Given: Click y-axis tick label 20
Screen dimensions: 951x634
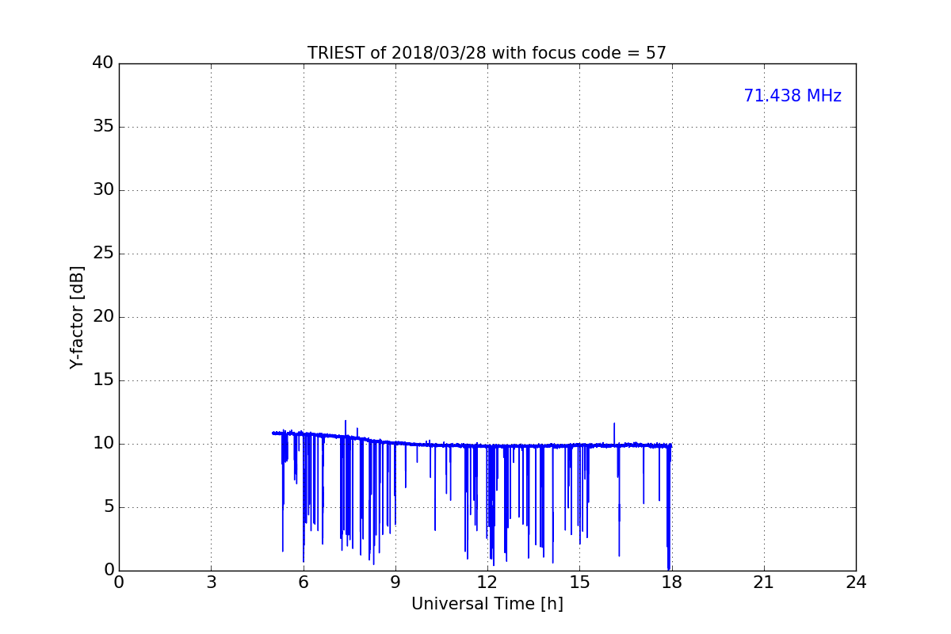Looking at the screenshot, I should pos(103,317).
